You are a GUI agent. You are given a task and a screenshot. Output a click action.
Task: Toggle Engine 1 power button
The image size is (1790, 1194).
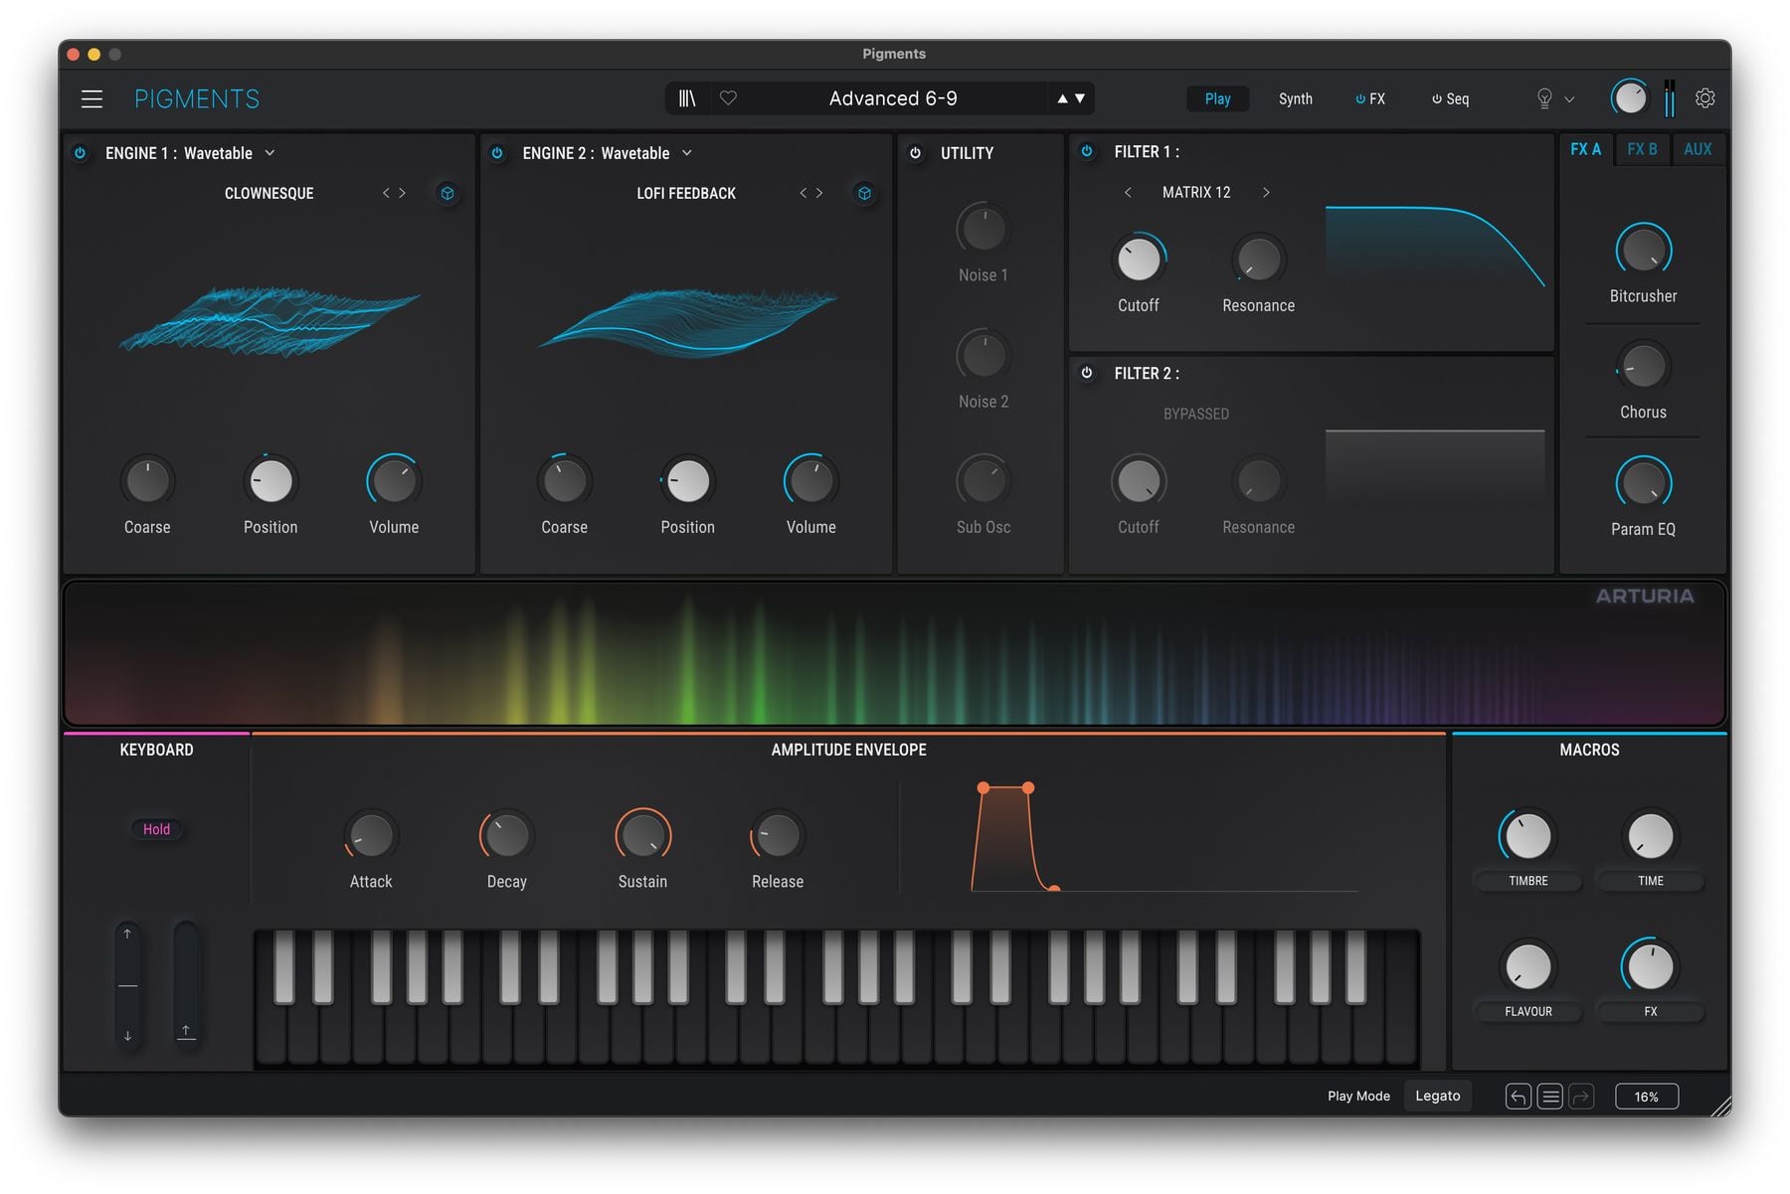point(81,153)
